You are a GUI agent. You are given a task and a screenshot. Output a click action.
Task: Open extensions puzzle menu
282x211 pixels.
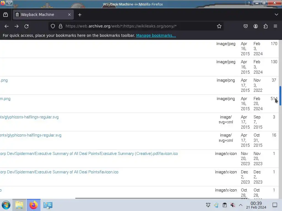[x=265, y=26]
